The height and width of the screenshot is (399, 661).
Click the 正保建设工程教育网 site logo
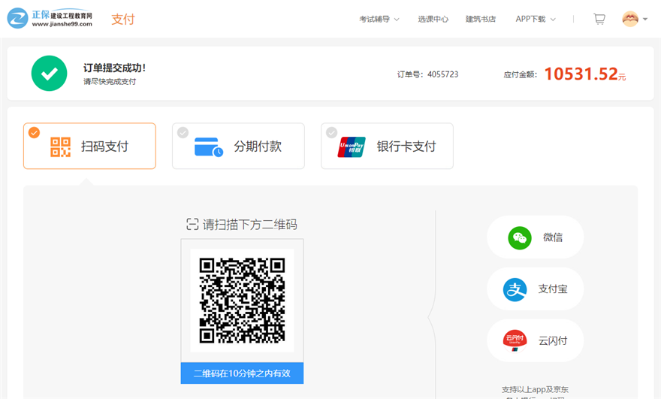point(51,19)
